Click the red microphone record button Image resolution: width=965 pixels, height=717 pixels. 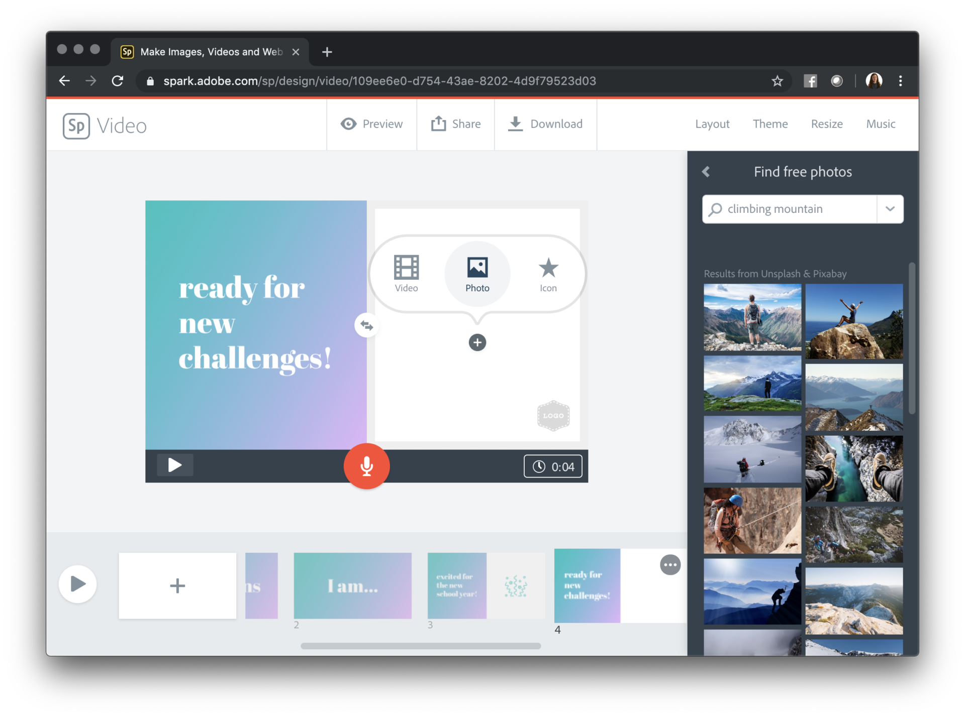click(x=366, y=466)
